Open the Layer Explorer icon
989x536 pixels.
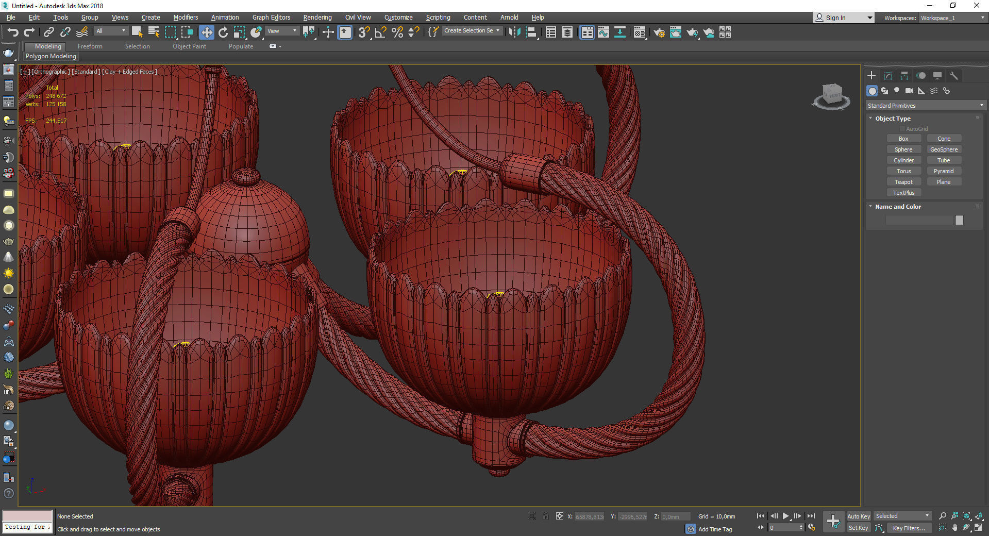(567, 32)
